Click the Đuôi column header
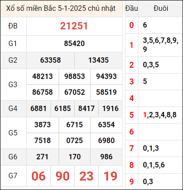The height and width of the screenshot is (190, 183). 160,9
